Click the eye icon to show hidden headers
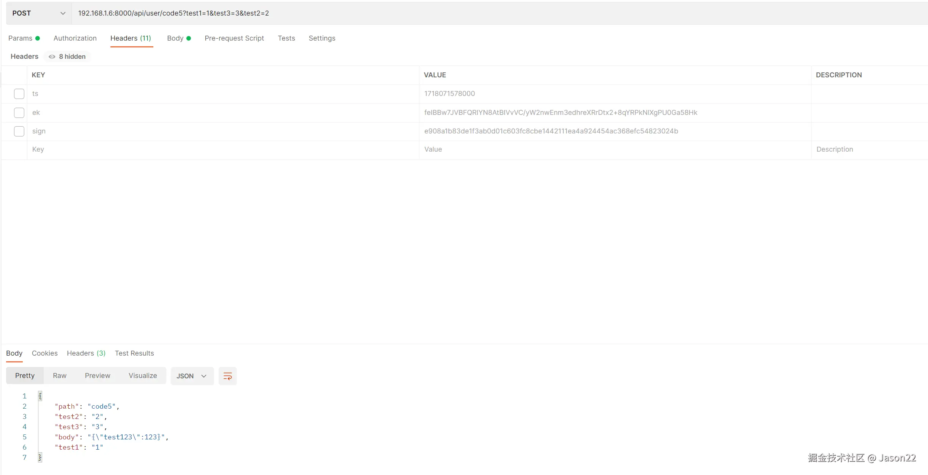The width and height of the screenshot is (928, 475). [52, 56]
